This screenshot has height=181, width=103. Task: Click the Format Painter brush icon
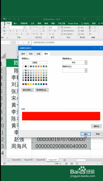click(x=4, y=34)
